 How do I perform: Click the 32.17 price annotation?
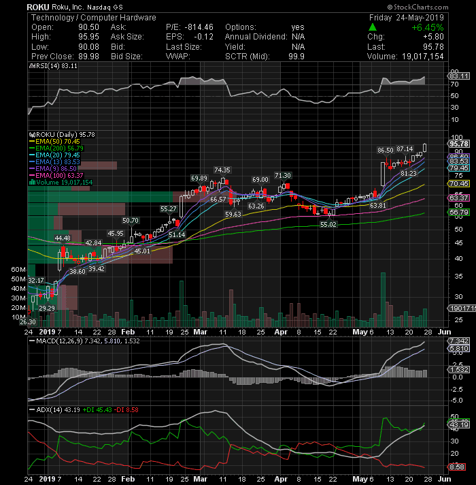(36, 281)
